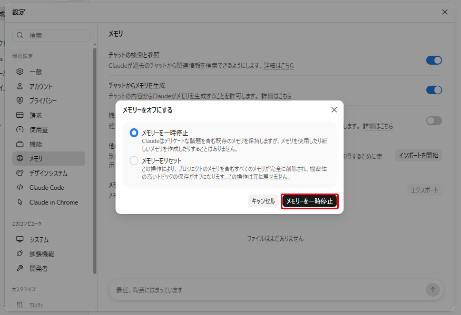Click the code brackets icon beside Claude Code
Image resolution: width=461 pixels, height=315 pixels.
(x=19, y=187)
